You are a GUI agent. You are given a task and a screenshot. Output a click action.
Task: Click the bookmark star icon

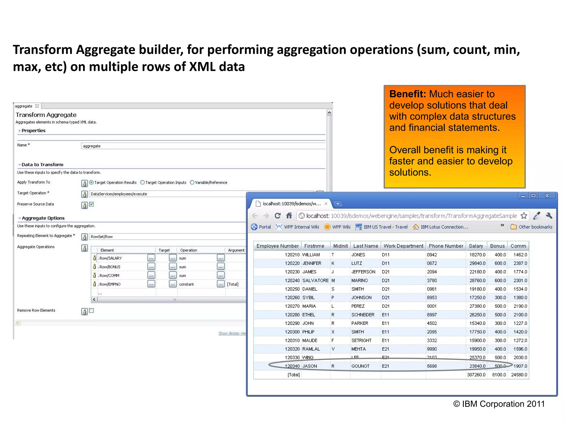[524, 215]
